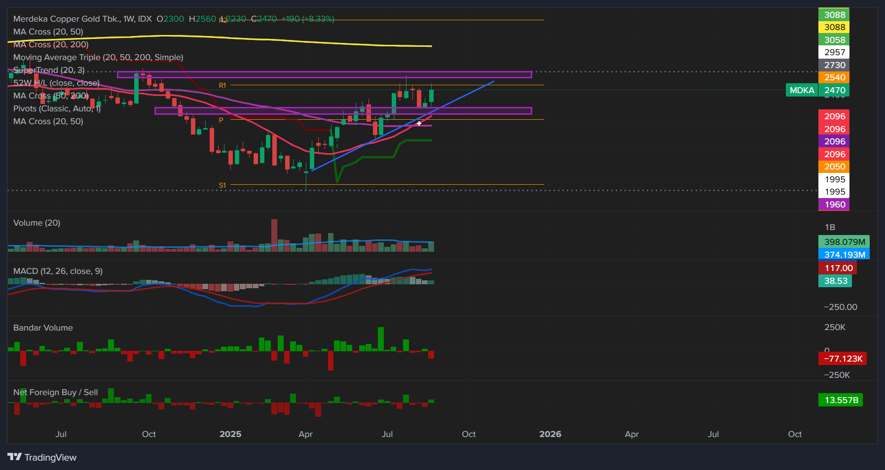
Task: Click the yellow 3088 price label
Action: tap(834, 27)
